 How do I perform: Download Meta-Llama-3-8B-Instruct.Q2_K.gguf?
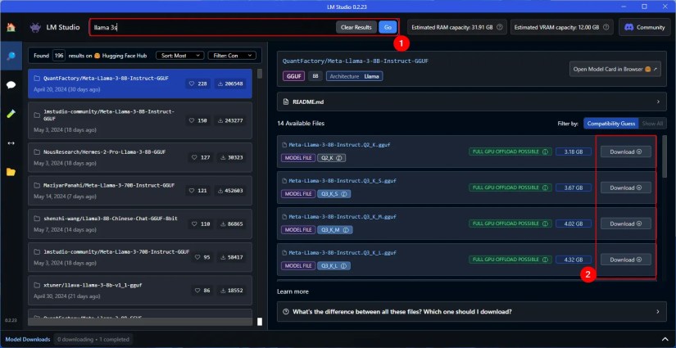(625, 151)
